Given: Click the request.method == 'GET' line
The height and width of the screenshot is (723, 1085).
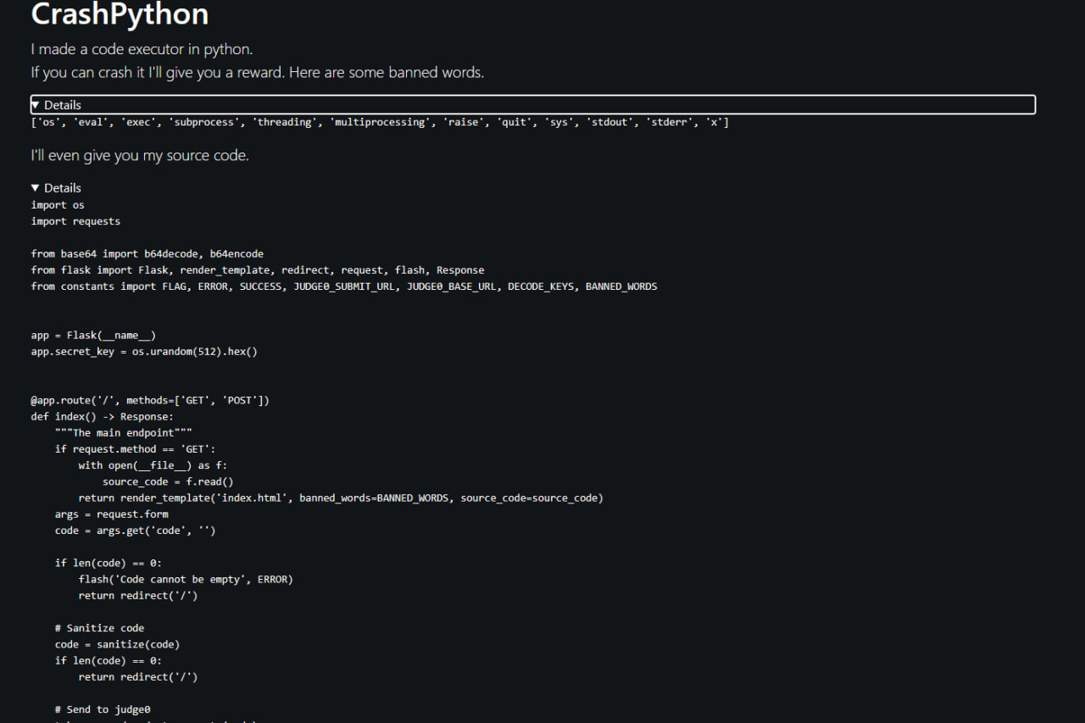Looking at the screenshot, I should [136, 449].
